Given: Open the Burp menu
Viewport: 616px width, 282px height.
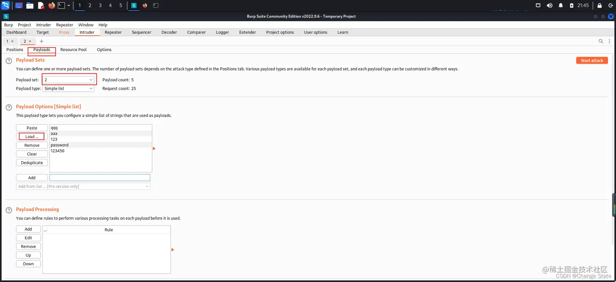Looking at the screenshot, I should [x=9, y=25].
